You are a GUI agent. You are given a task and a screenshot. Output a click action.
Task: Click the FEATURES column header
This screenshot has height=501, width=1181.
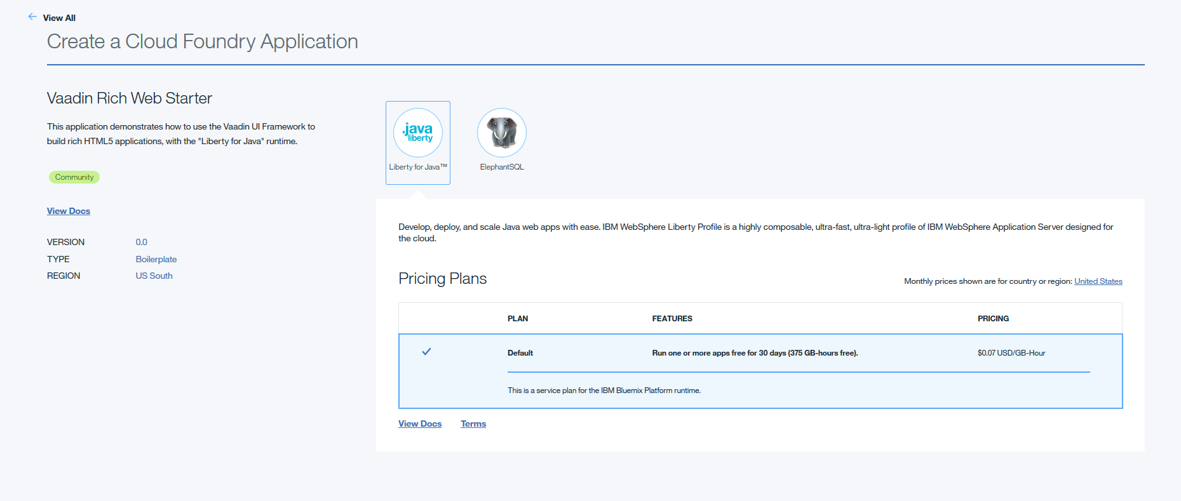pyautogui.click(x=672, y=319)
